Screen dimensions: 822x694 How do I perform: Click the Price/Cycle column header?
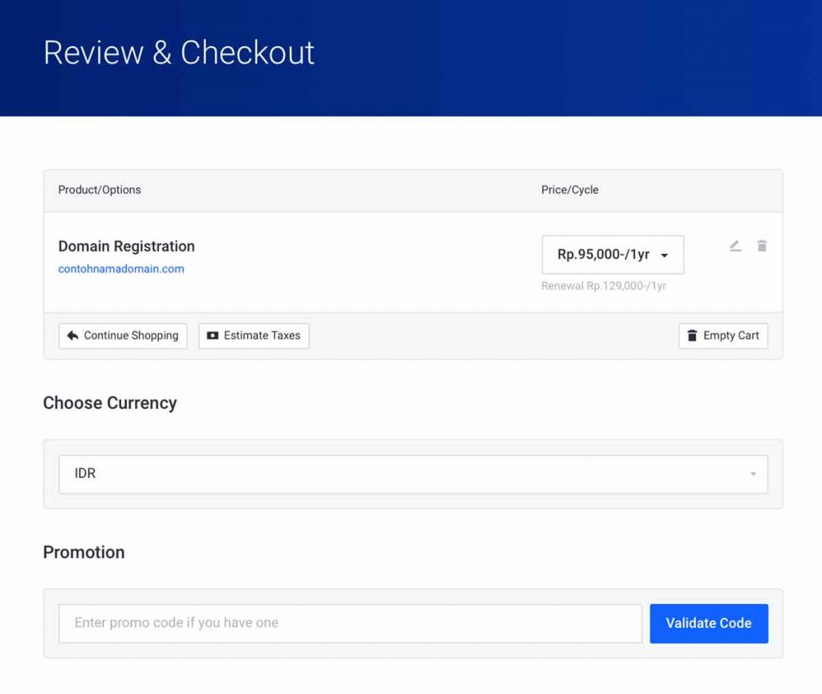click(570, 190)
